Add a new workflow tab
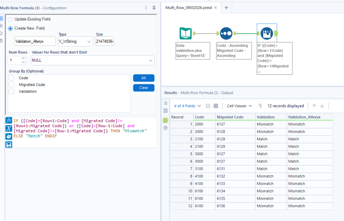 226,8
